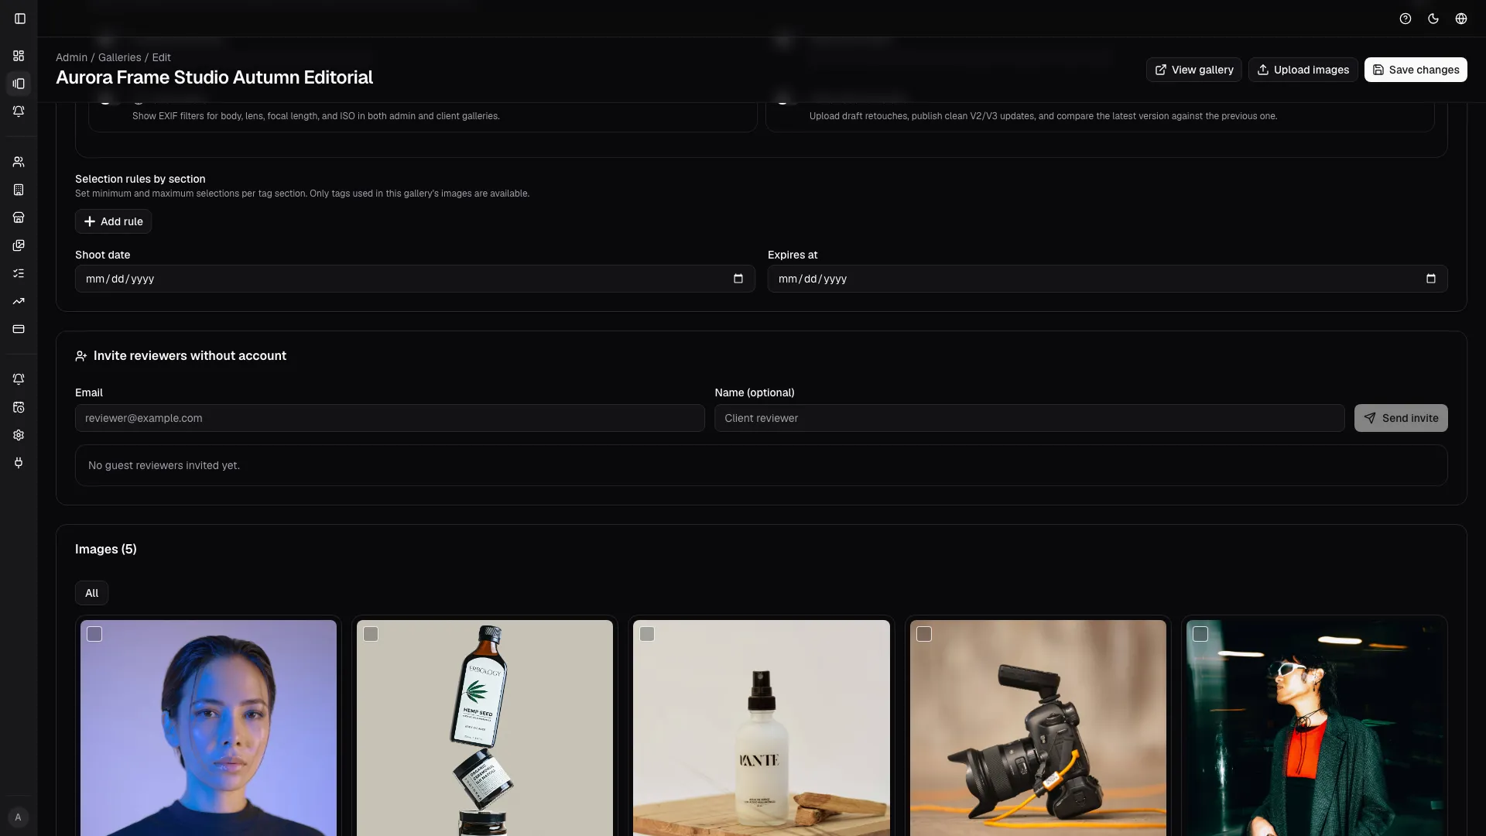
Task: Open the DSLR camera thumbnail
Action: tap(1038, 728)
